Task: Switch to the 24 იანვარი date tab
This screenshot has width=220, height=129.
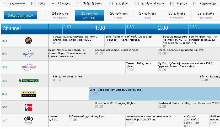Action: 60,15
